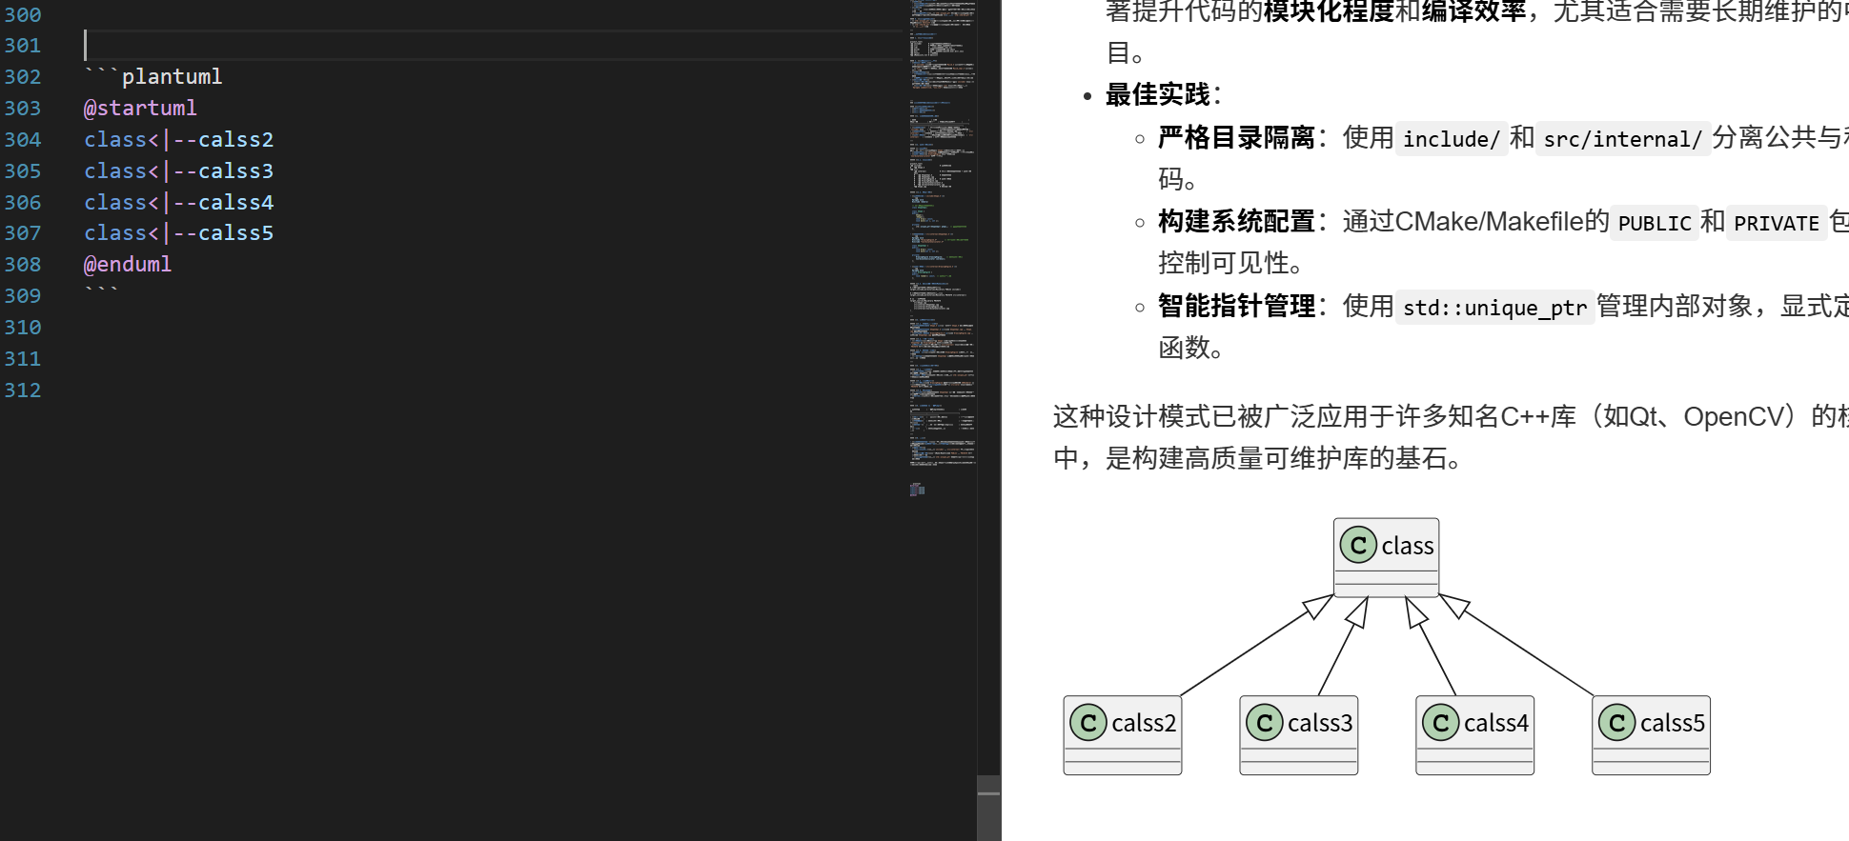
Task: Click the green C icon of calss2
Action: click(x=1088, y=723)
